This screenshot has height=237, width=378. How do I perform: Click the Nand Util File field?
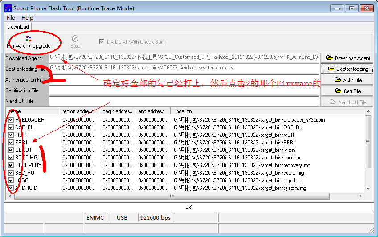(184, 101)
